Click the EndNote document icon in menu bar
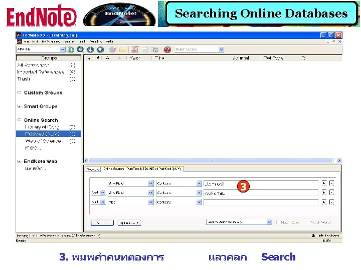Viewport: 361px width, 270px height. pos(20,41)
